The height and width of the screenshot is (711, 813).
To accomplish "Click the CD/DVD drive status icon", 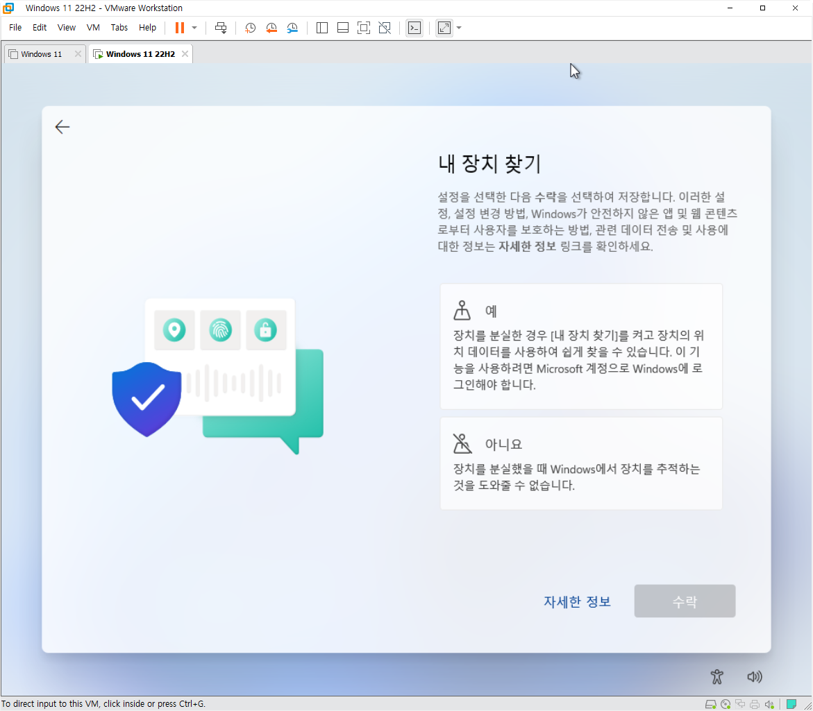I will pyautogui.click(x=726, y=704).
